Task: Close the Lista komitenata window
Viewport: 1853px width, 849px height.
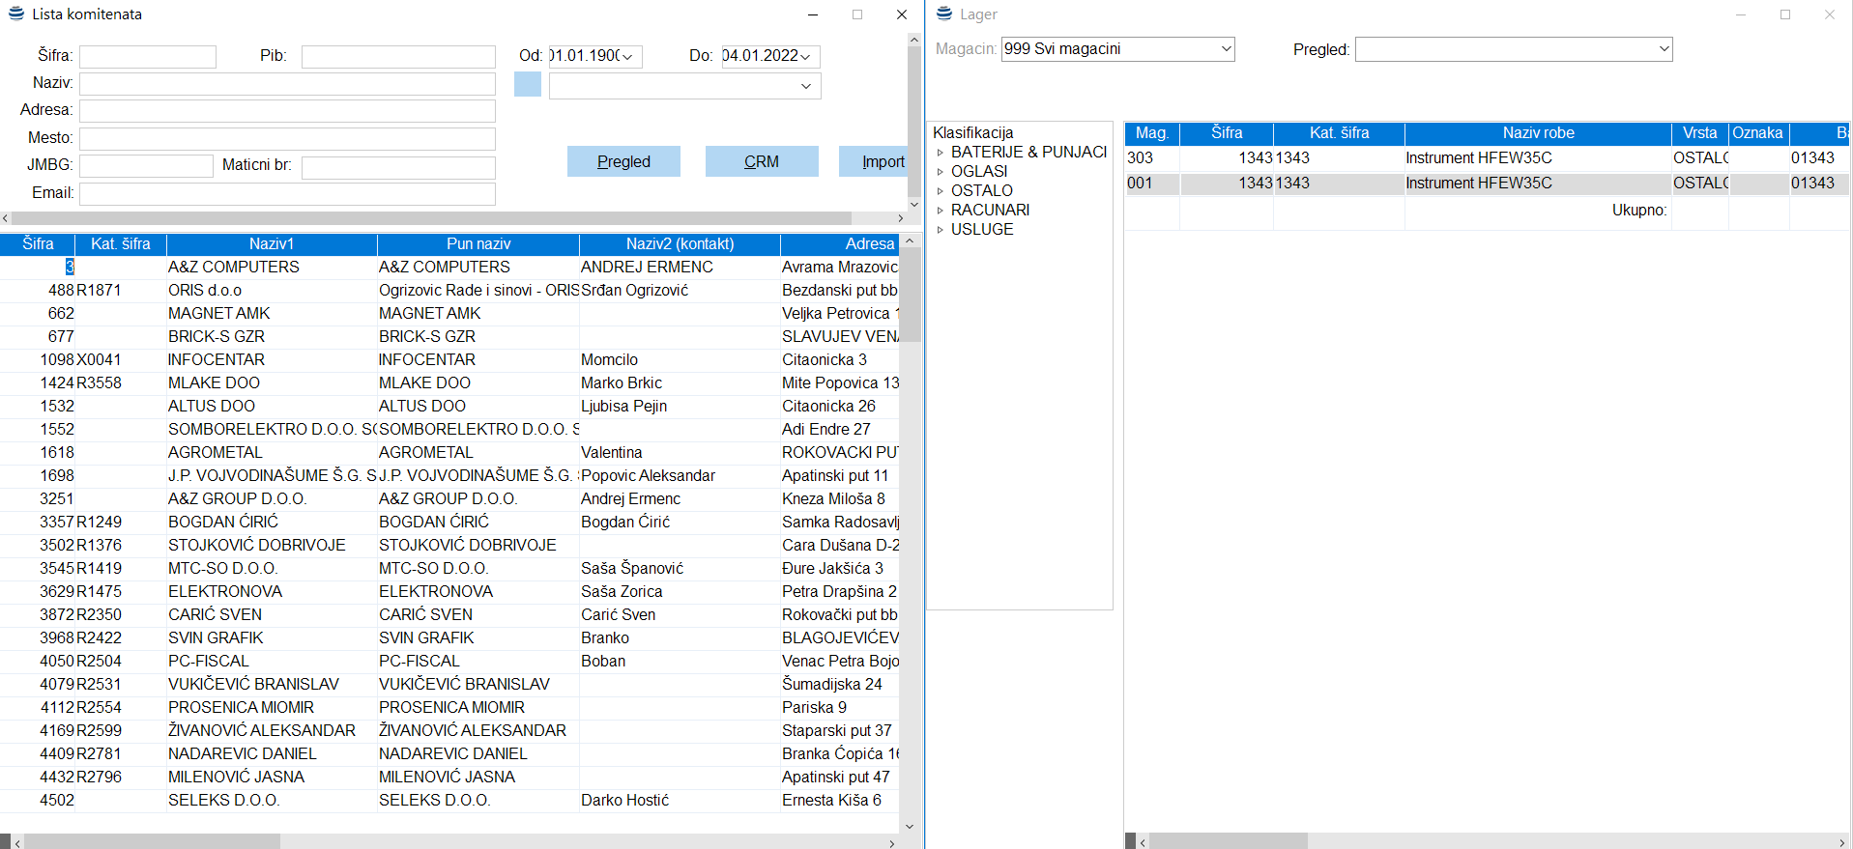Action: 901,14
